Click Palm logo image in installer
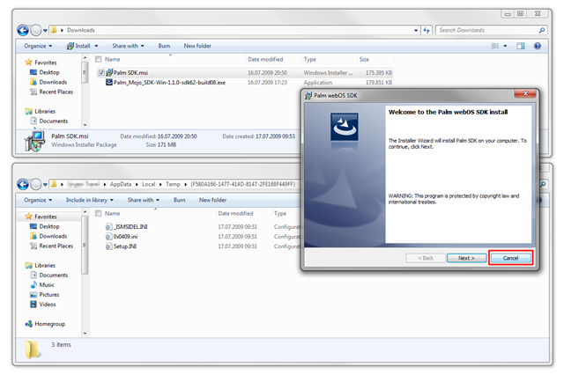 coord(345,127)
